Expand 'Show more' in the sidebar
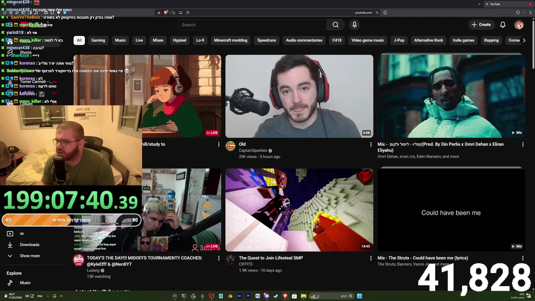535x301 pixels. click(30, 256)
